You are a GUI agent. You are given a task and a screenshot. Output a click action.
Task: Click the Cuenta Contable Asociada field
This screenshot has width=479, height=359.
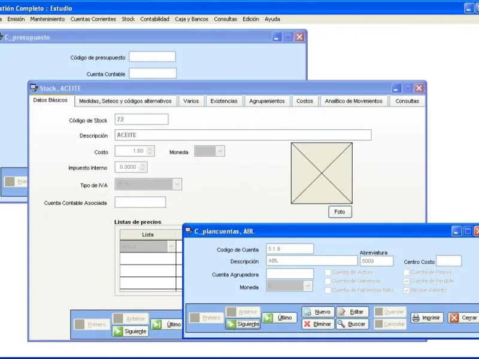(140, 202)
